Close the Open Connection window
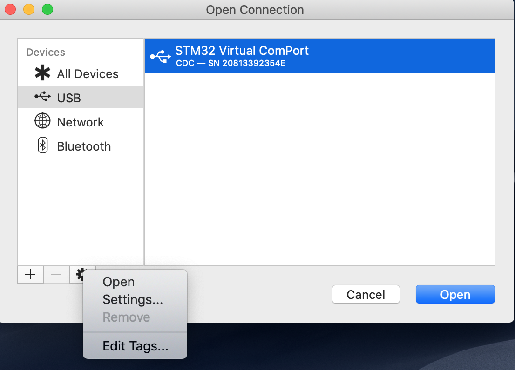The width and height of the screenshot is (515, 370). click(x=10, y=9)
